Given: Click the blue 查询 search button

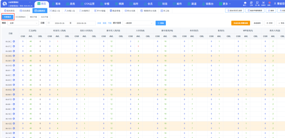Looking at the screenshot, I should click(161, 23).
